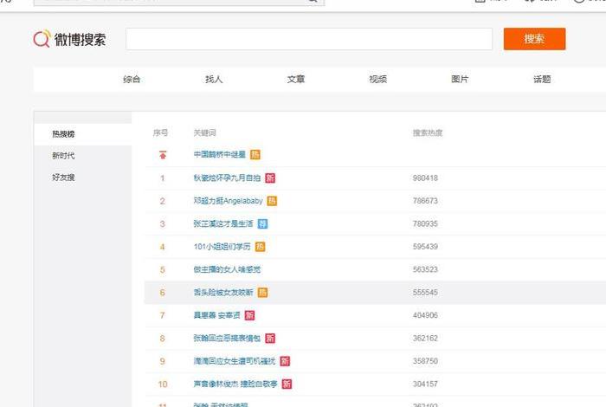
Task: Click the search heat value 358750
Action: click(425, 361)
